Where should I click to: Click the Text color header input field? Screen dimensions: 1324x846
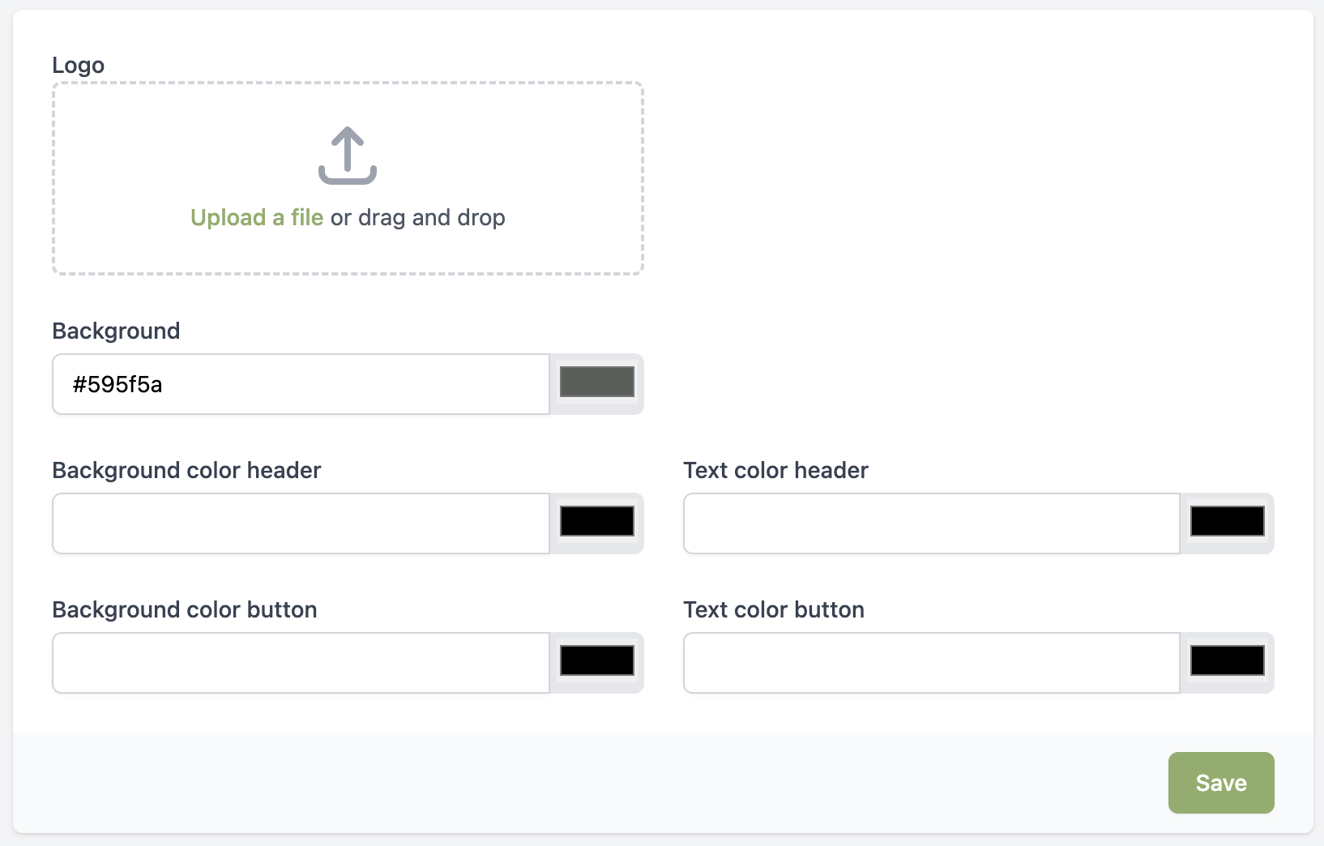[932, 523]
